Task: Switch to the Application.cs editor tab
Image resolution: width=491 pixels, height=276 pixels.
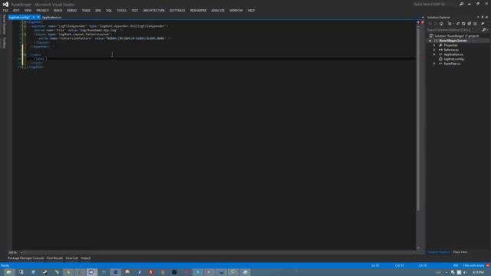Action: [x=51, y=18]
